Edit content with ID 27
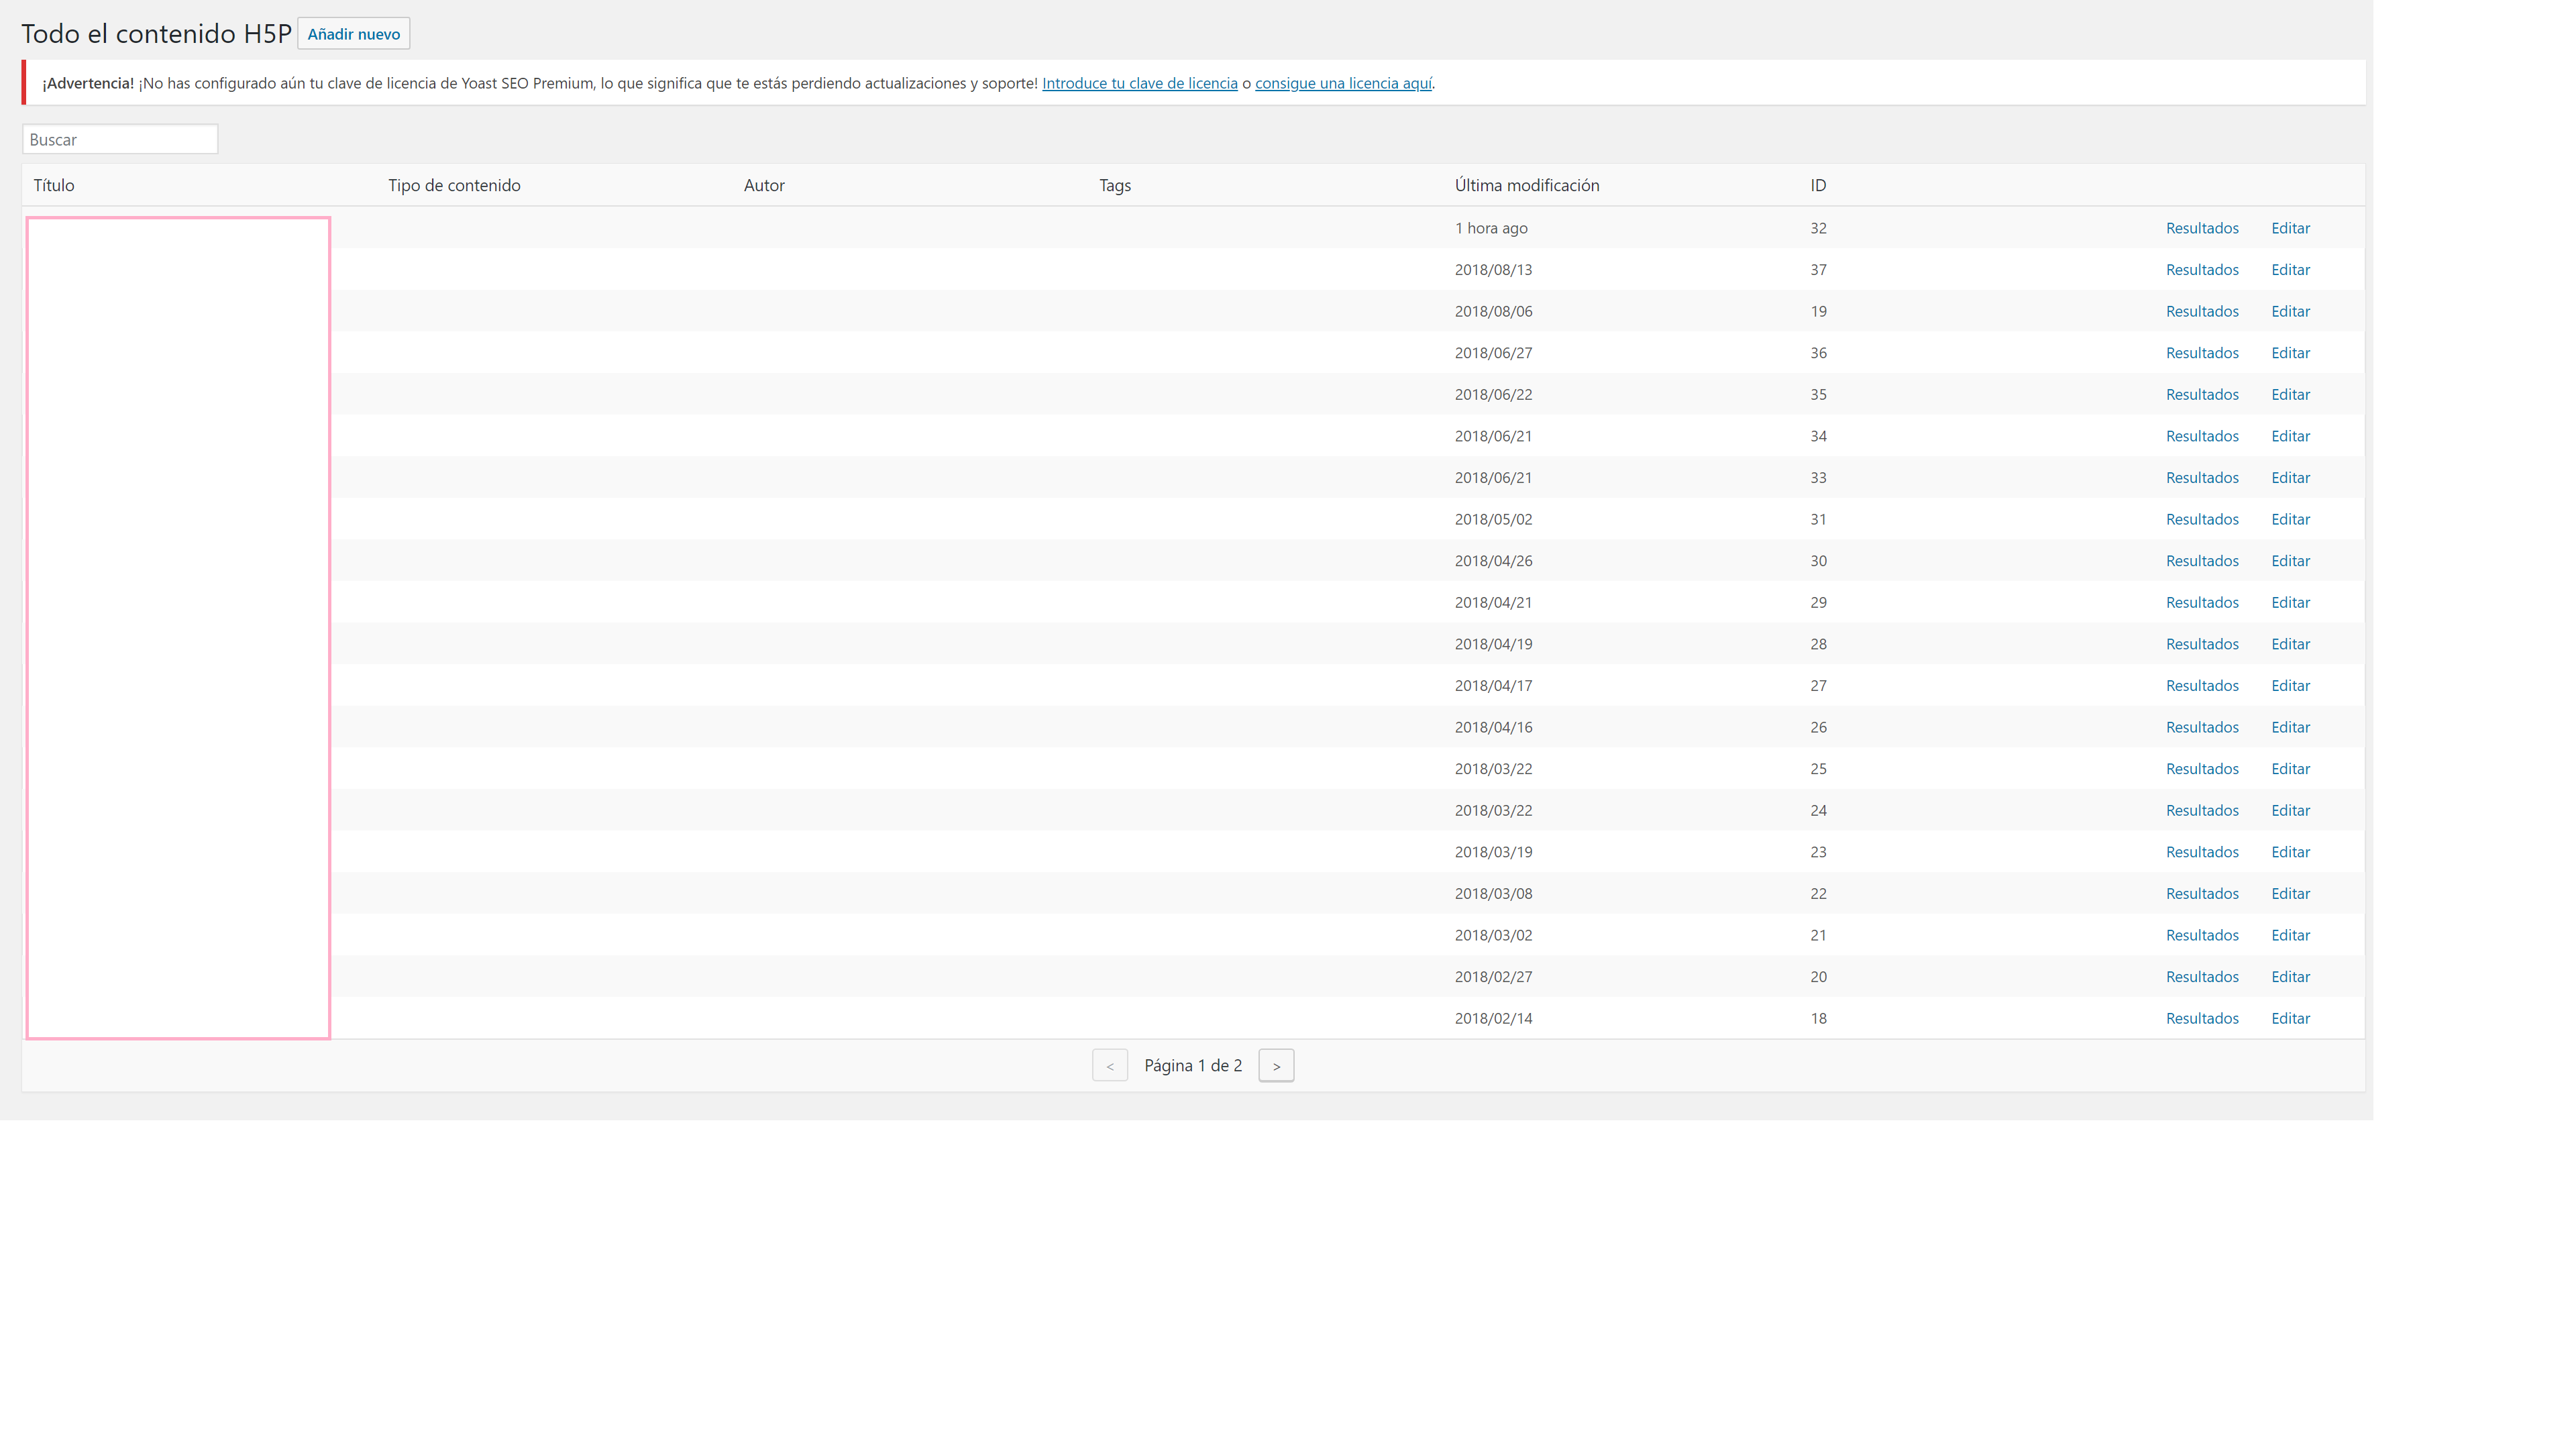The width and height of the screenshot is (2576, 1449). (x=2290, y=686)
